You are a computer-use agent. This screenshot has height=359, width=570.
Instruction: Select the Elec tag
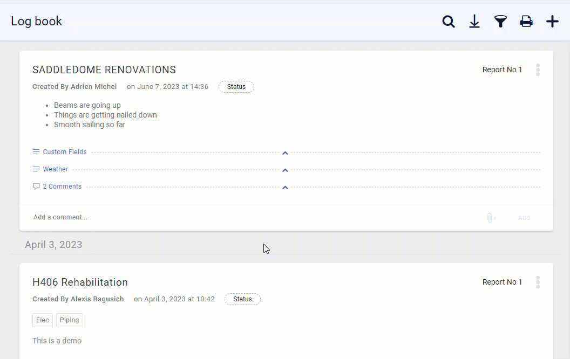click(43, 320)
